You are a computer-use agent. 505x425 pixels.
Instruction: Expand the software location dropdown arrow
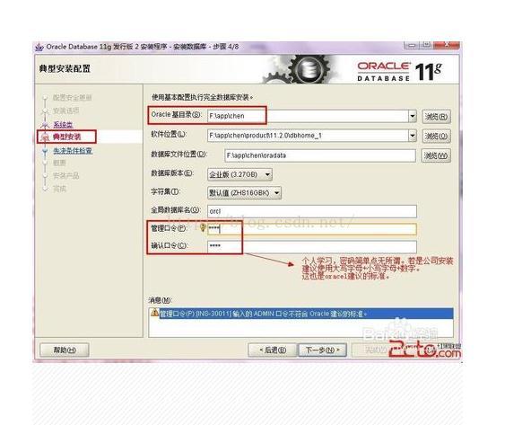[413, 136]
